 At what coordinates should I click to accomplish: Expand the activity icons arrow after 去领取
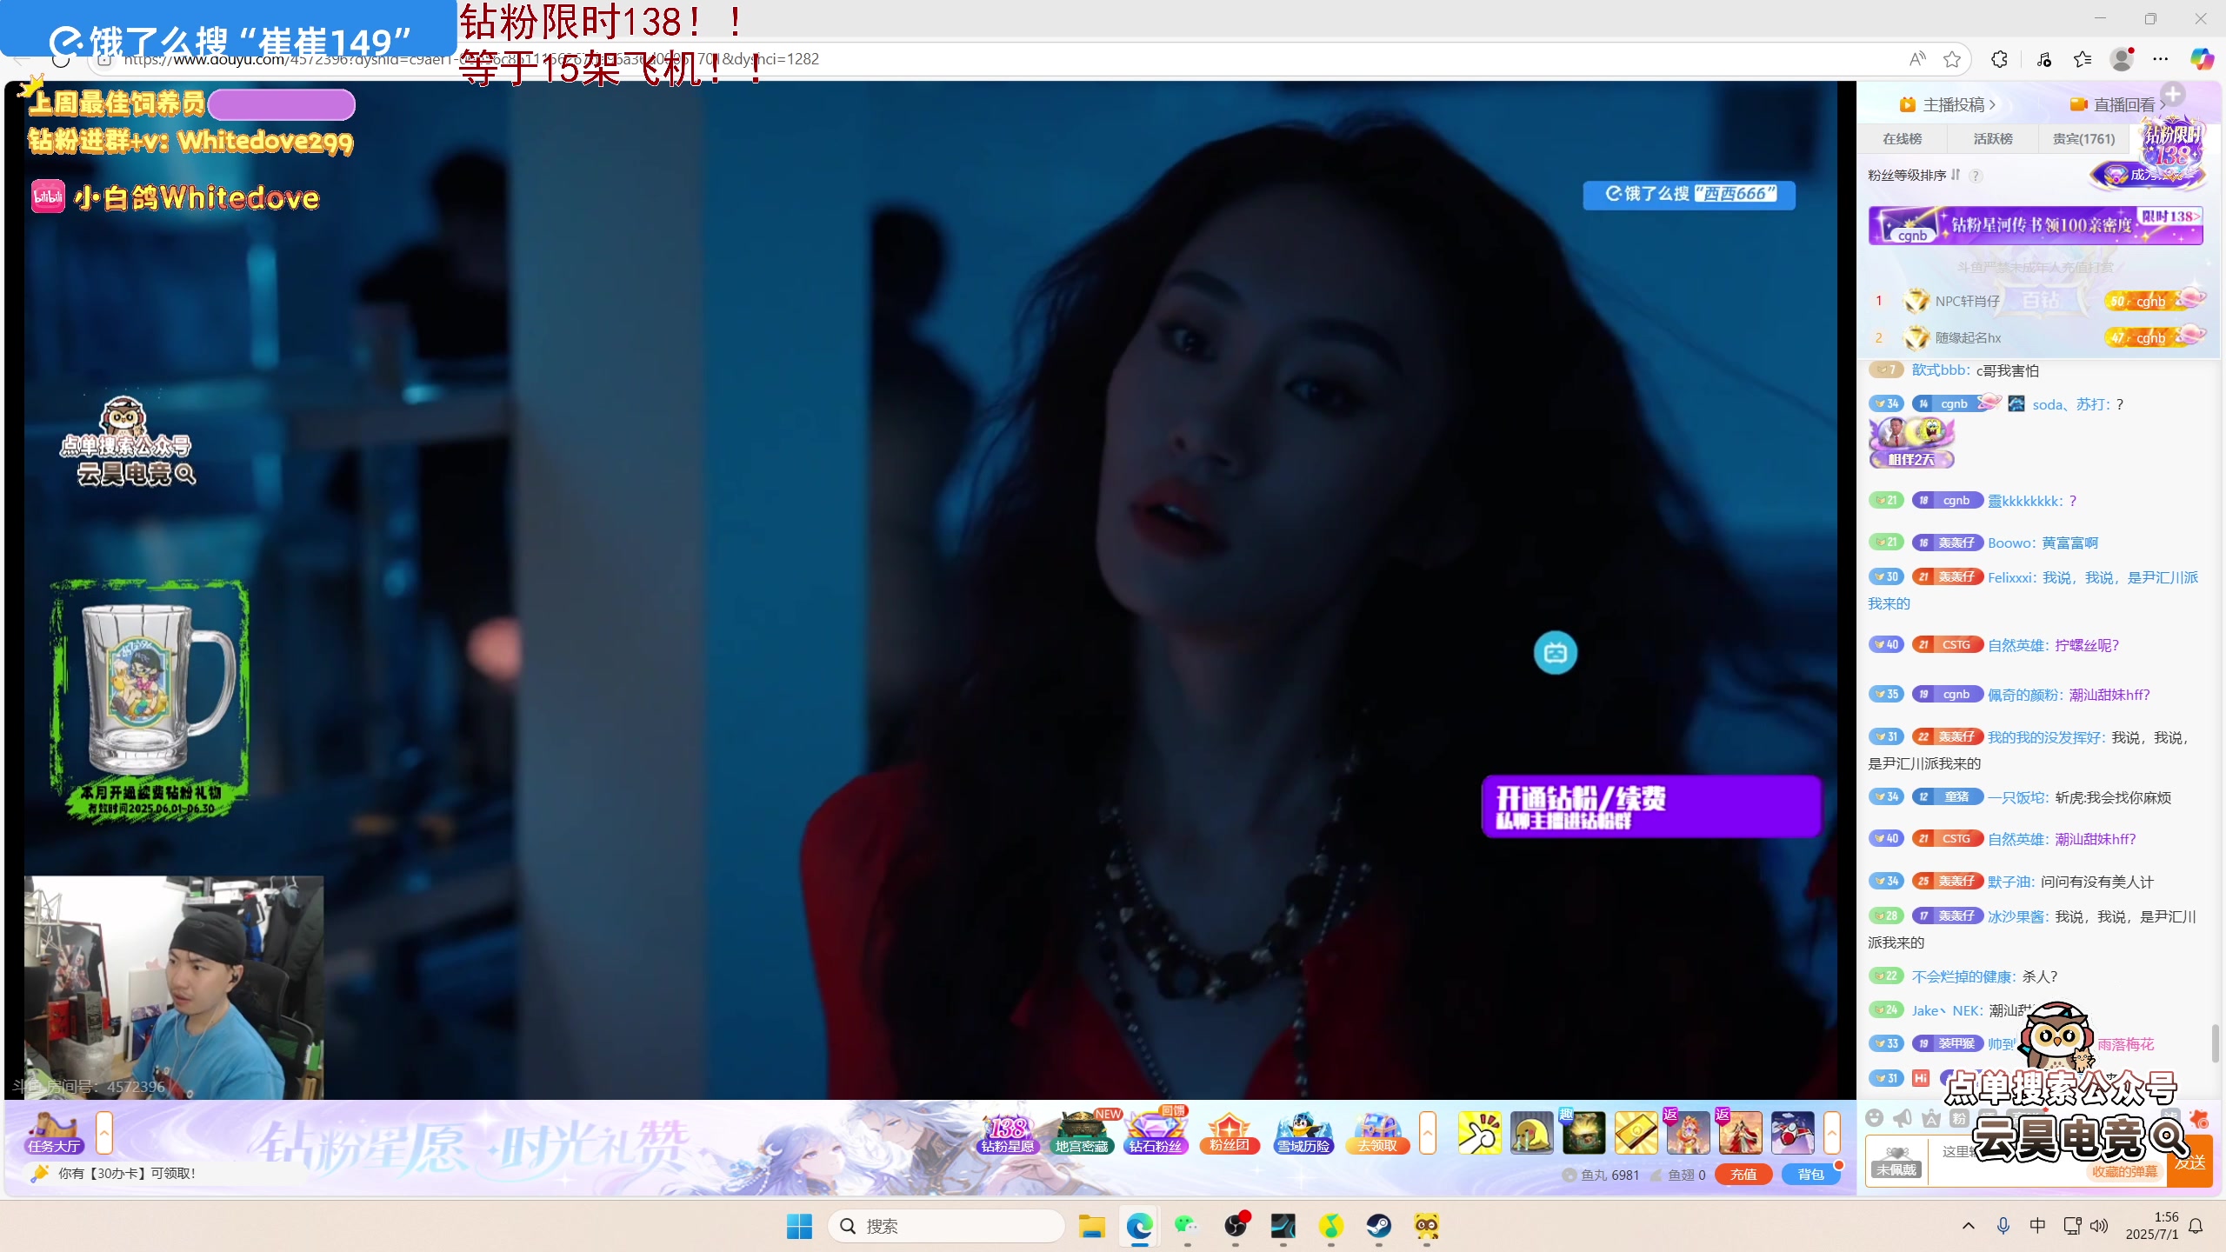pos(1428,1133)
